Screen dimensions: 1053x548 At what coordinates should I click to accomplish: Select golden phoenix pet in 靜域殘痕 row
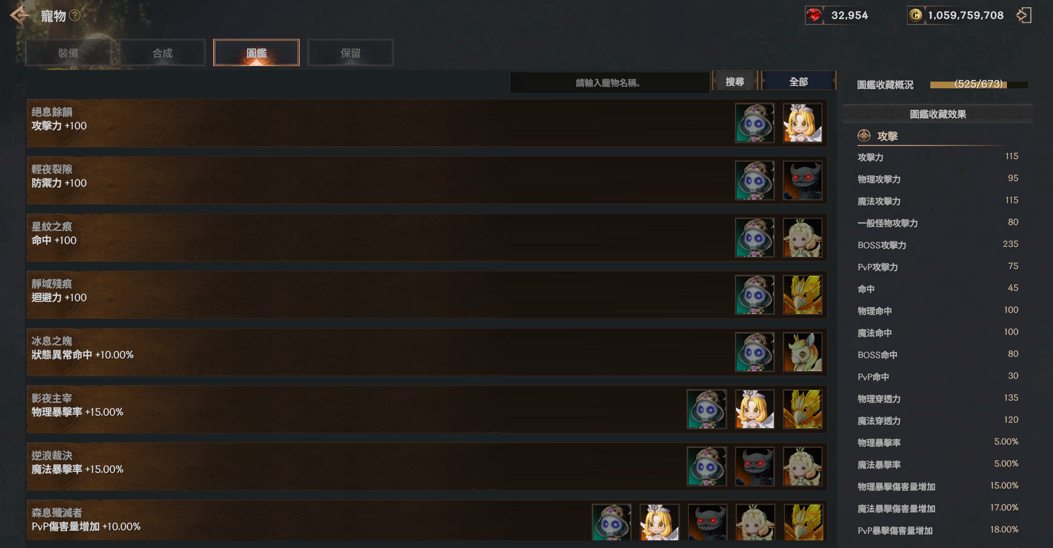pos(803,295)
